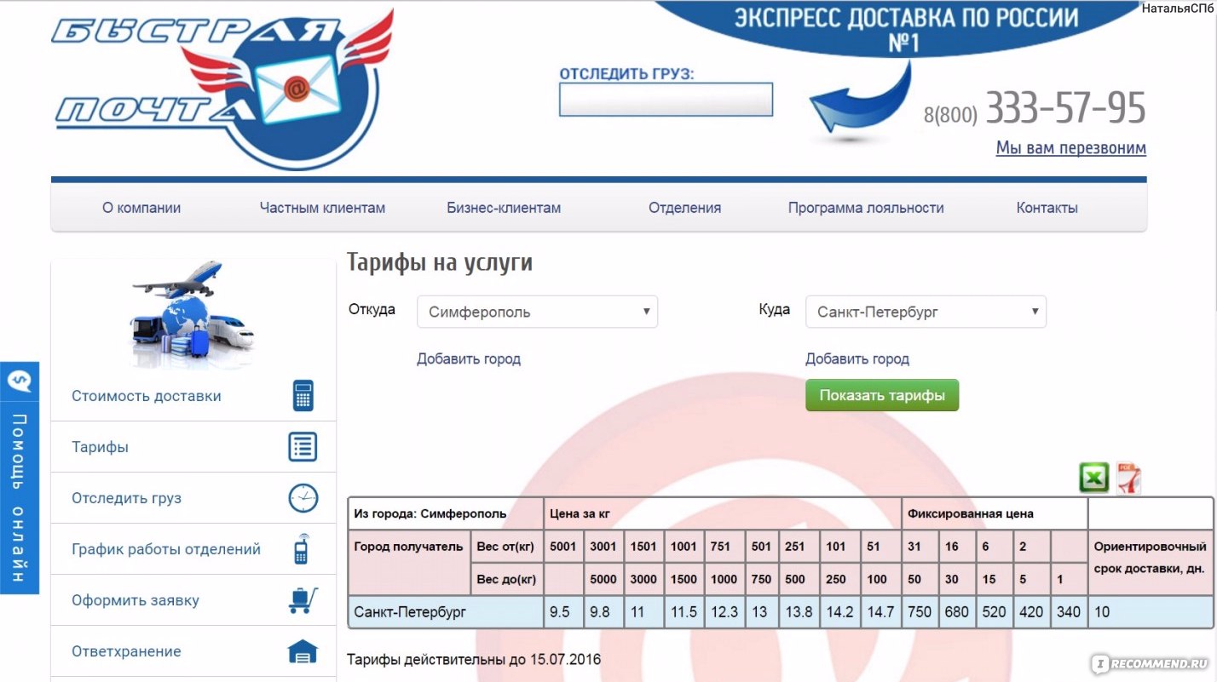Open the Помощь онлайн side tab
This screenshot has width=1217, height=682.
click(x=19, y=478)
